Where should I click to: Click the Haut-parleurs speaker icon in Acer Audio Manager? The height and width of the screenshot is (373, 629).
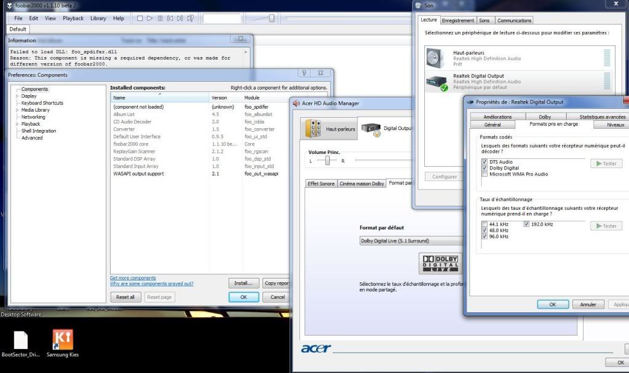pos(314,129)
